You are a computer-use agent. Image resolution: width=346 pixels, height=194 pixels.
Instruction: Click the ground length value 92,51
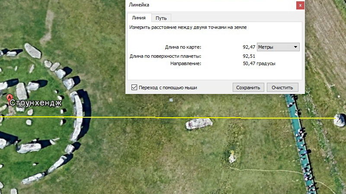(x=249, y=56)
